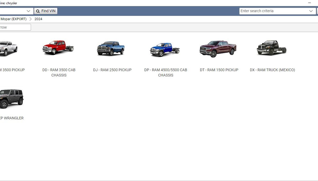Screen dimensions: 318x181
Task: Open the black RAM Truck Mexico image
Action: click(x=272, y=48)
